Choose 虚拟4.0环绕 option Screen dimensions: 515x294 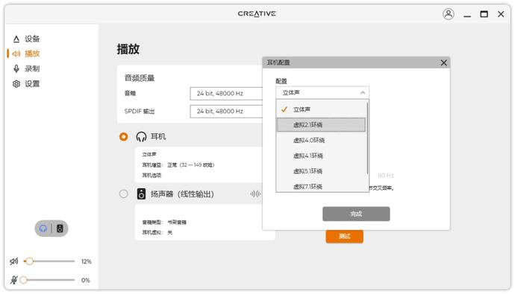321,140
